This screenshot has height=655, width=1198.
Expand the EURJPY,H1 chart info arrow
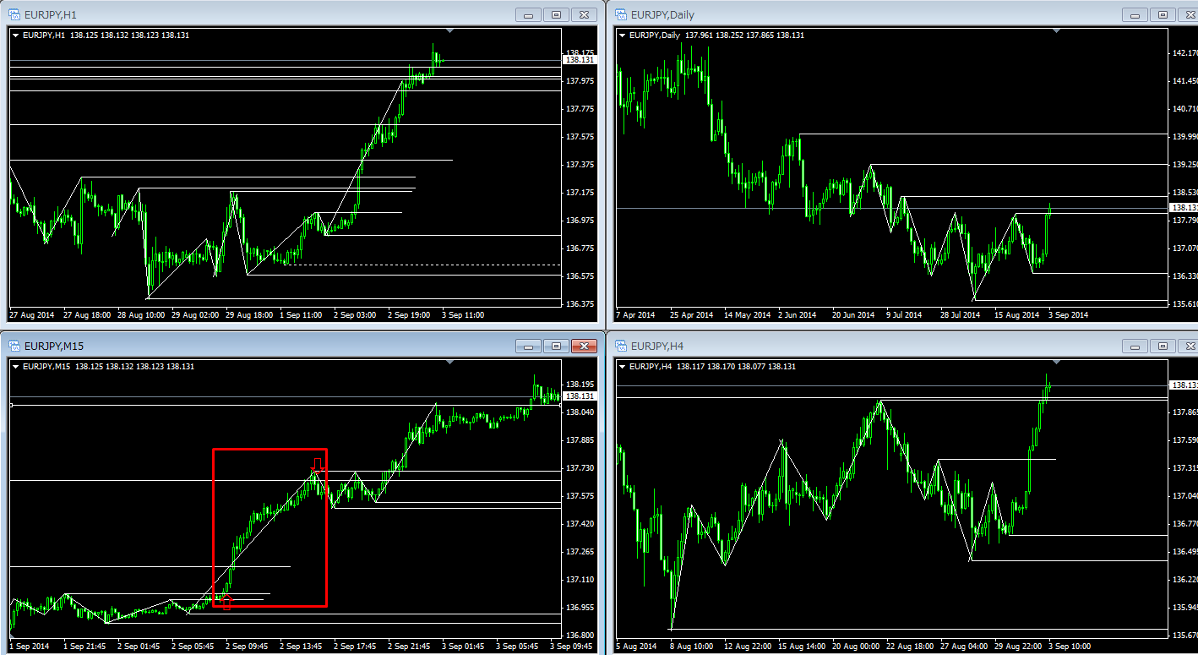pyautogui.click(x=15, y=35)
